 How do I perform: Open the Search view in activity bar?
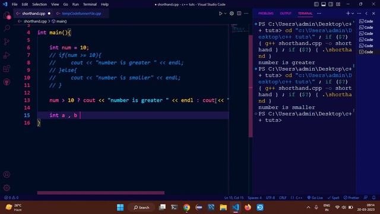pyautogui.click(x=7, y=29)
